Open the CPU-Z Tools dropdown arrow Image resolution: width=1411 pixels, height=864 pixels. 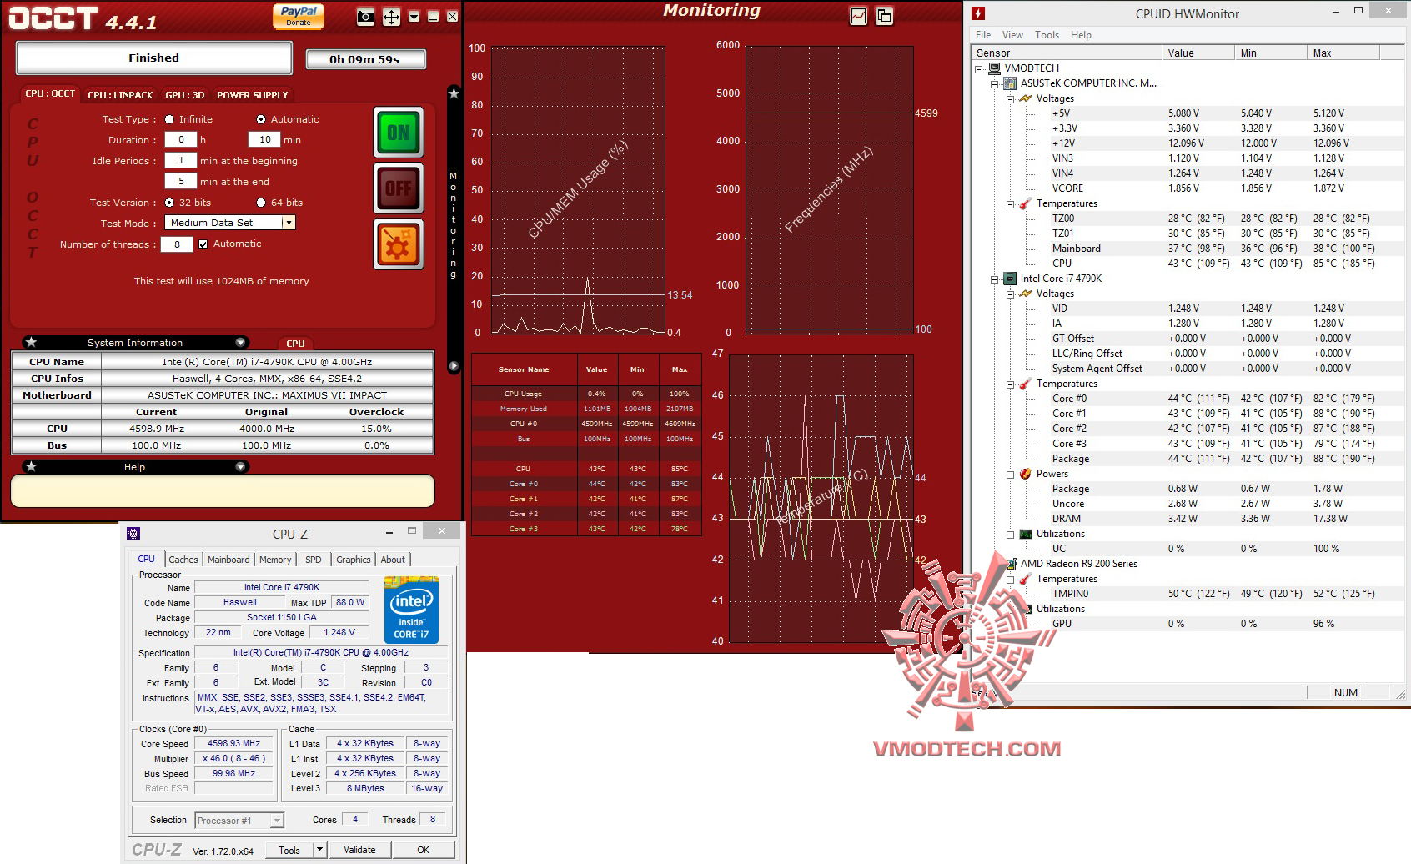(x=319, y=850)
